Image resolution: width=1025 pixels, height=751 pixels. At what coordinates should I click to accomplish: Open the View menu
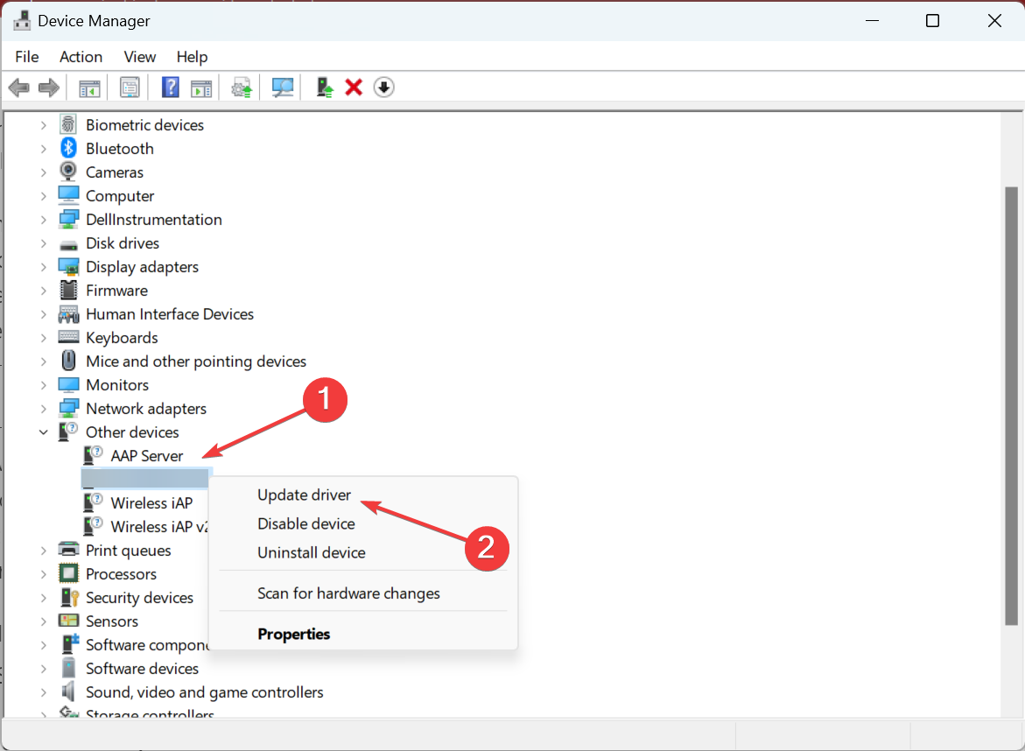pyautogui.click(x=139, y=57)
